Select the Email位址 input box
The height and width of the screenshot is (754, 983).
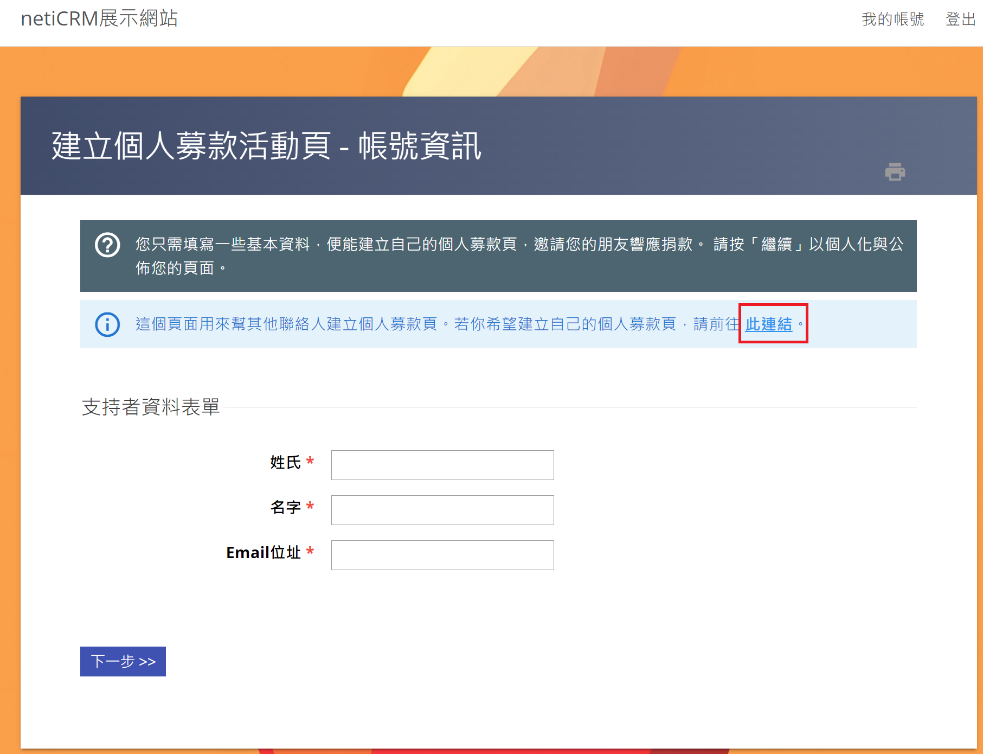click(x=442, y=555)
